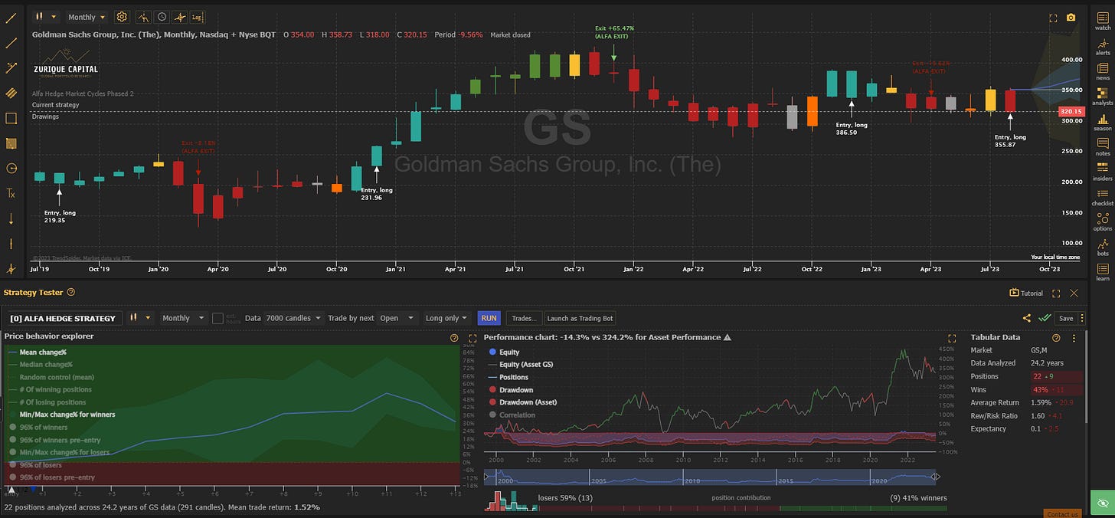Screen dimensions: 1115x518
Task: Click Launch as Trading Bot
Action: [580, 318]
